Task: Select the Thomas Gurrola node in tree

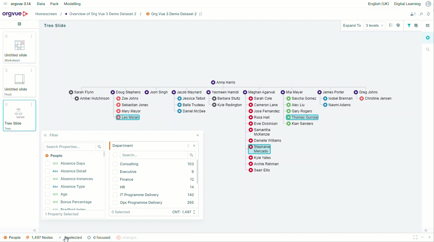Action: click(x=302, y=117)
